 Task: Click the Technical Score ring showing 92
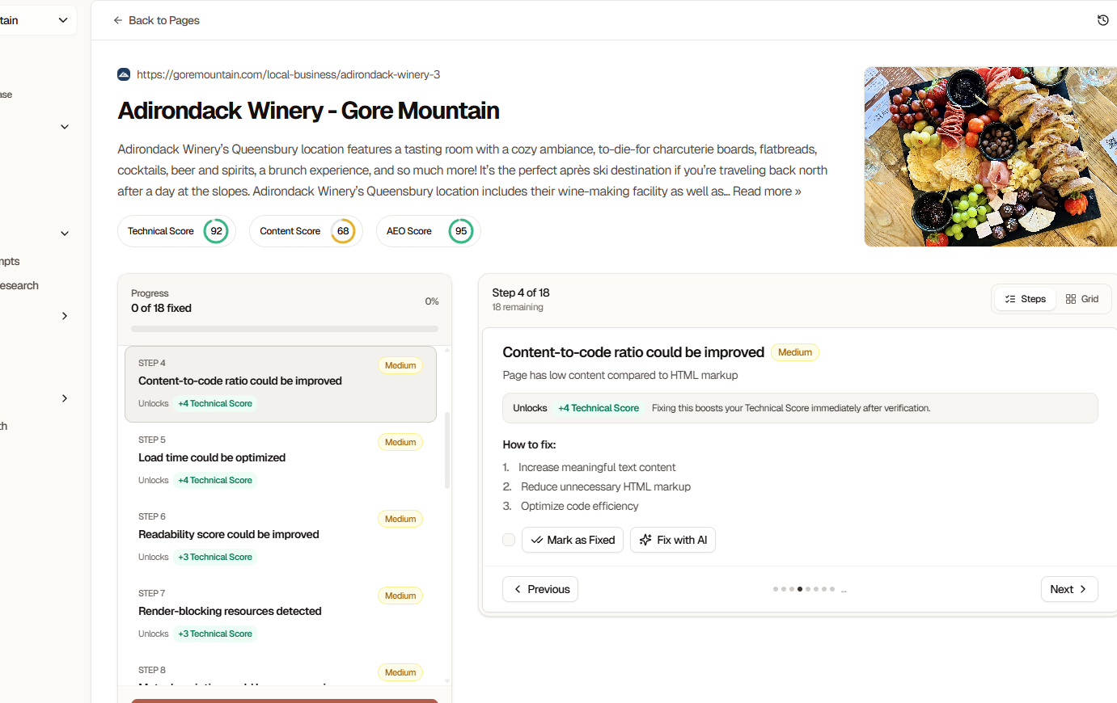point(216,231)
